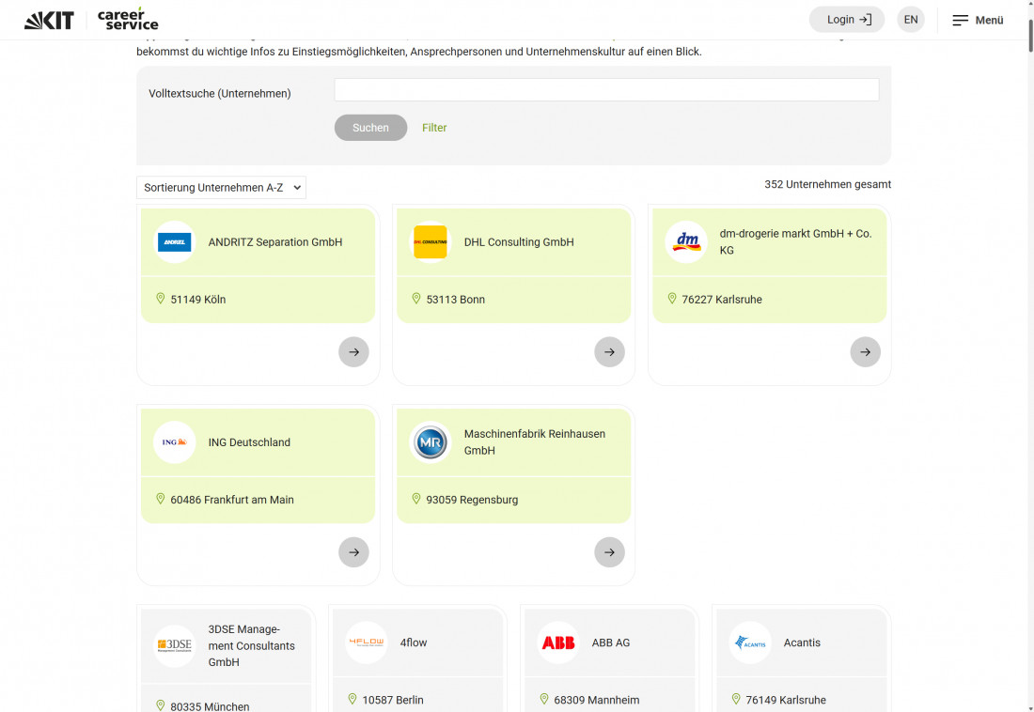Open Maschinenfabrik Reinhausen arrow button
This screenshot has height=712, width=1034.
[x=609, y=552]
